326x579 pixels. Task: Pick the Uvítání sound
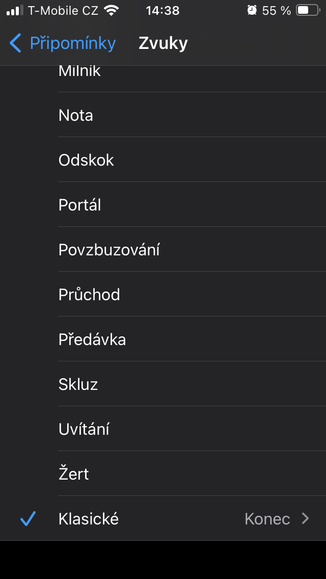[x=84, y=429]
